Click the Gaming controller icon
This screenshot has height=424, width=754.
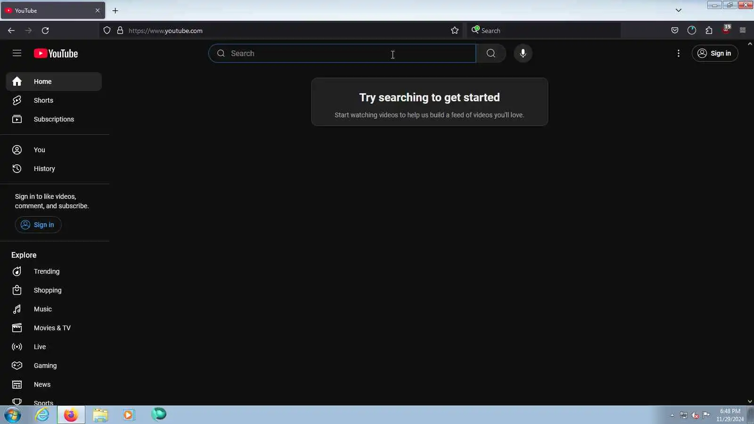pyautogui.click(x=17, y=366)
